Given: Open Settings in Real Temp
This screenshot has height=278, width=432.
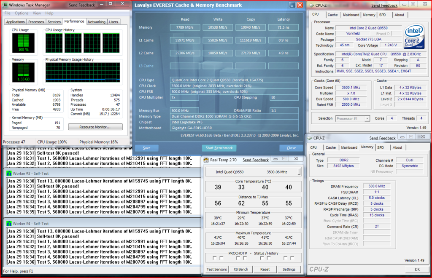Looking at the screenshot, I should click(x=289, y=269).
